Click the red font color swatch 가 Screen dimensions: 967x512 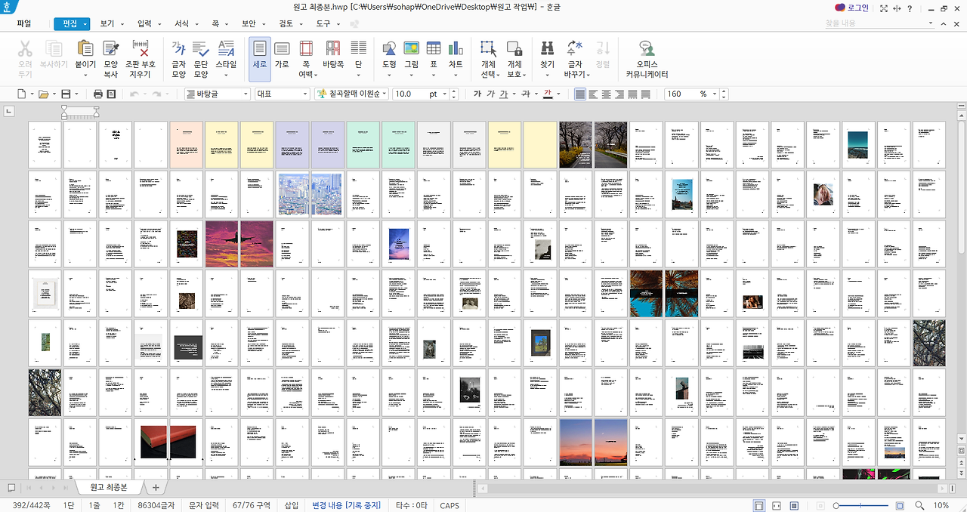point(548,94)
